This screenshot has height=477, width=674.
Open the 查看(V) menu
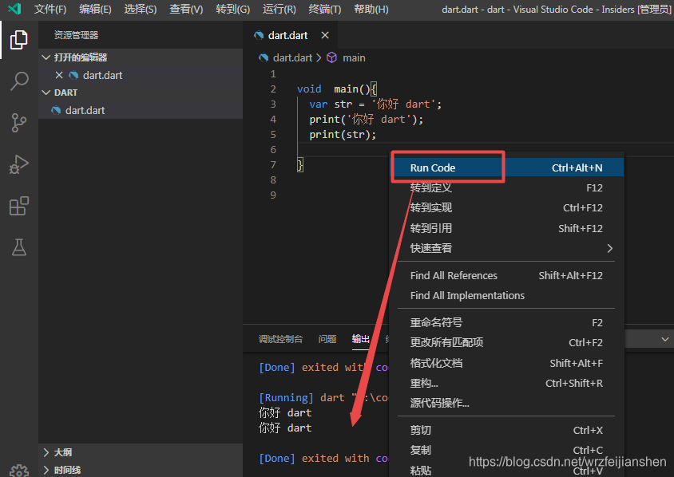(186, 9)
